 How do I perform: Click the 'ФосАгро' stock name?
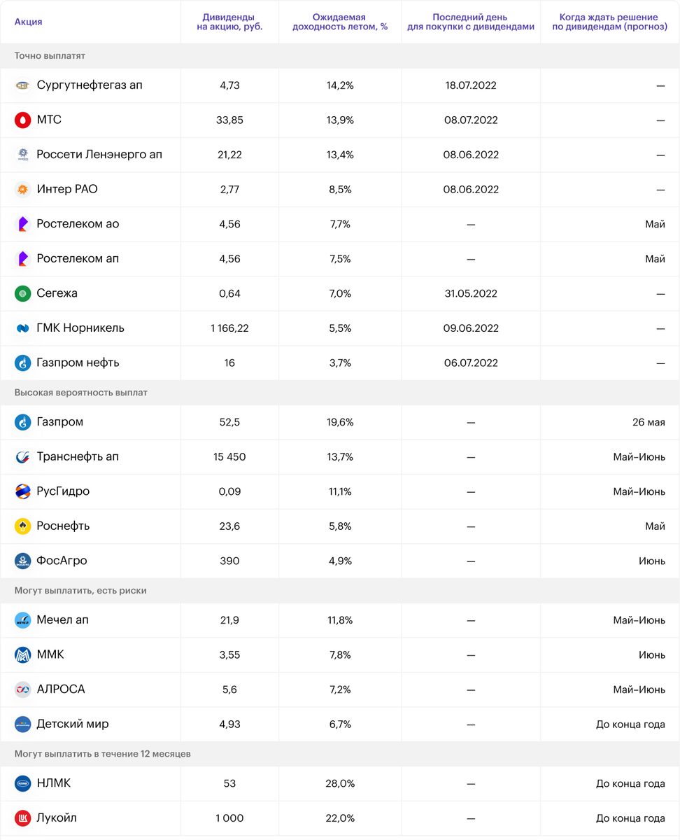coord(62,561)
